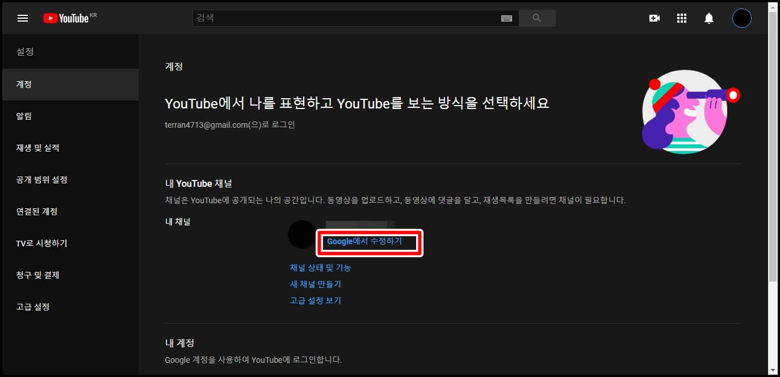Click the 내 계정 heading

pos(179,343)
